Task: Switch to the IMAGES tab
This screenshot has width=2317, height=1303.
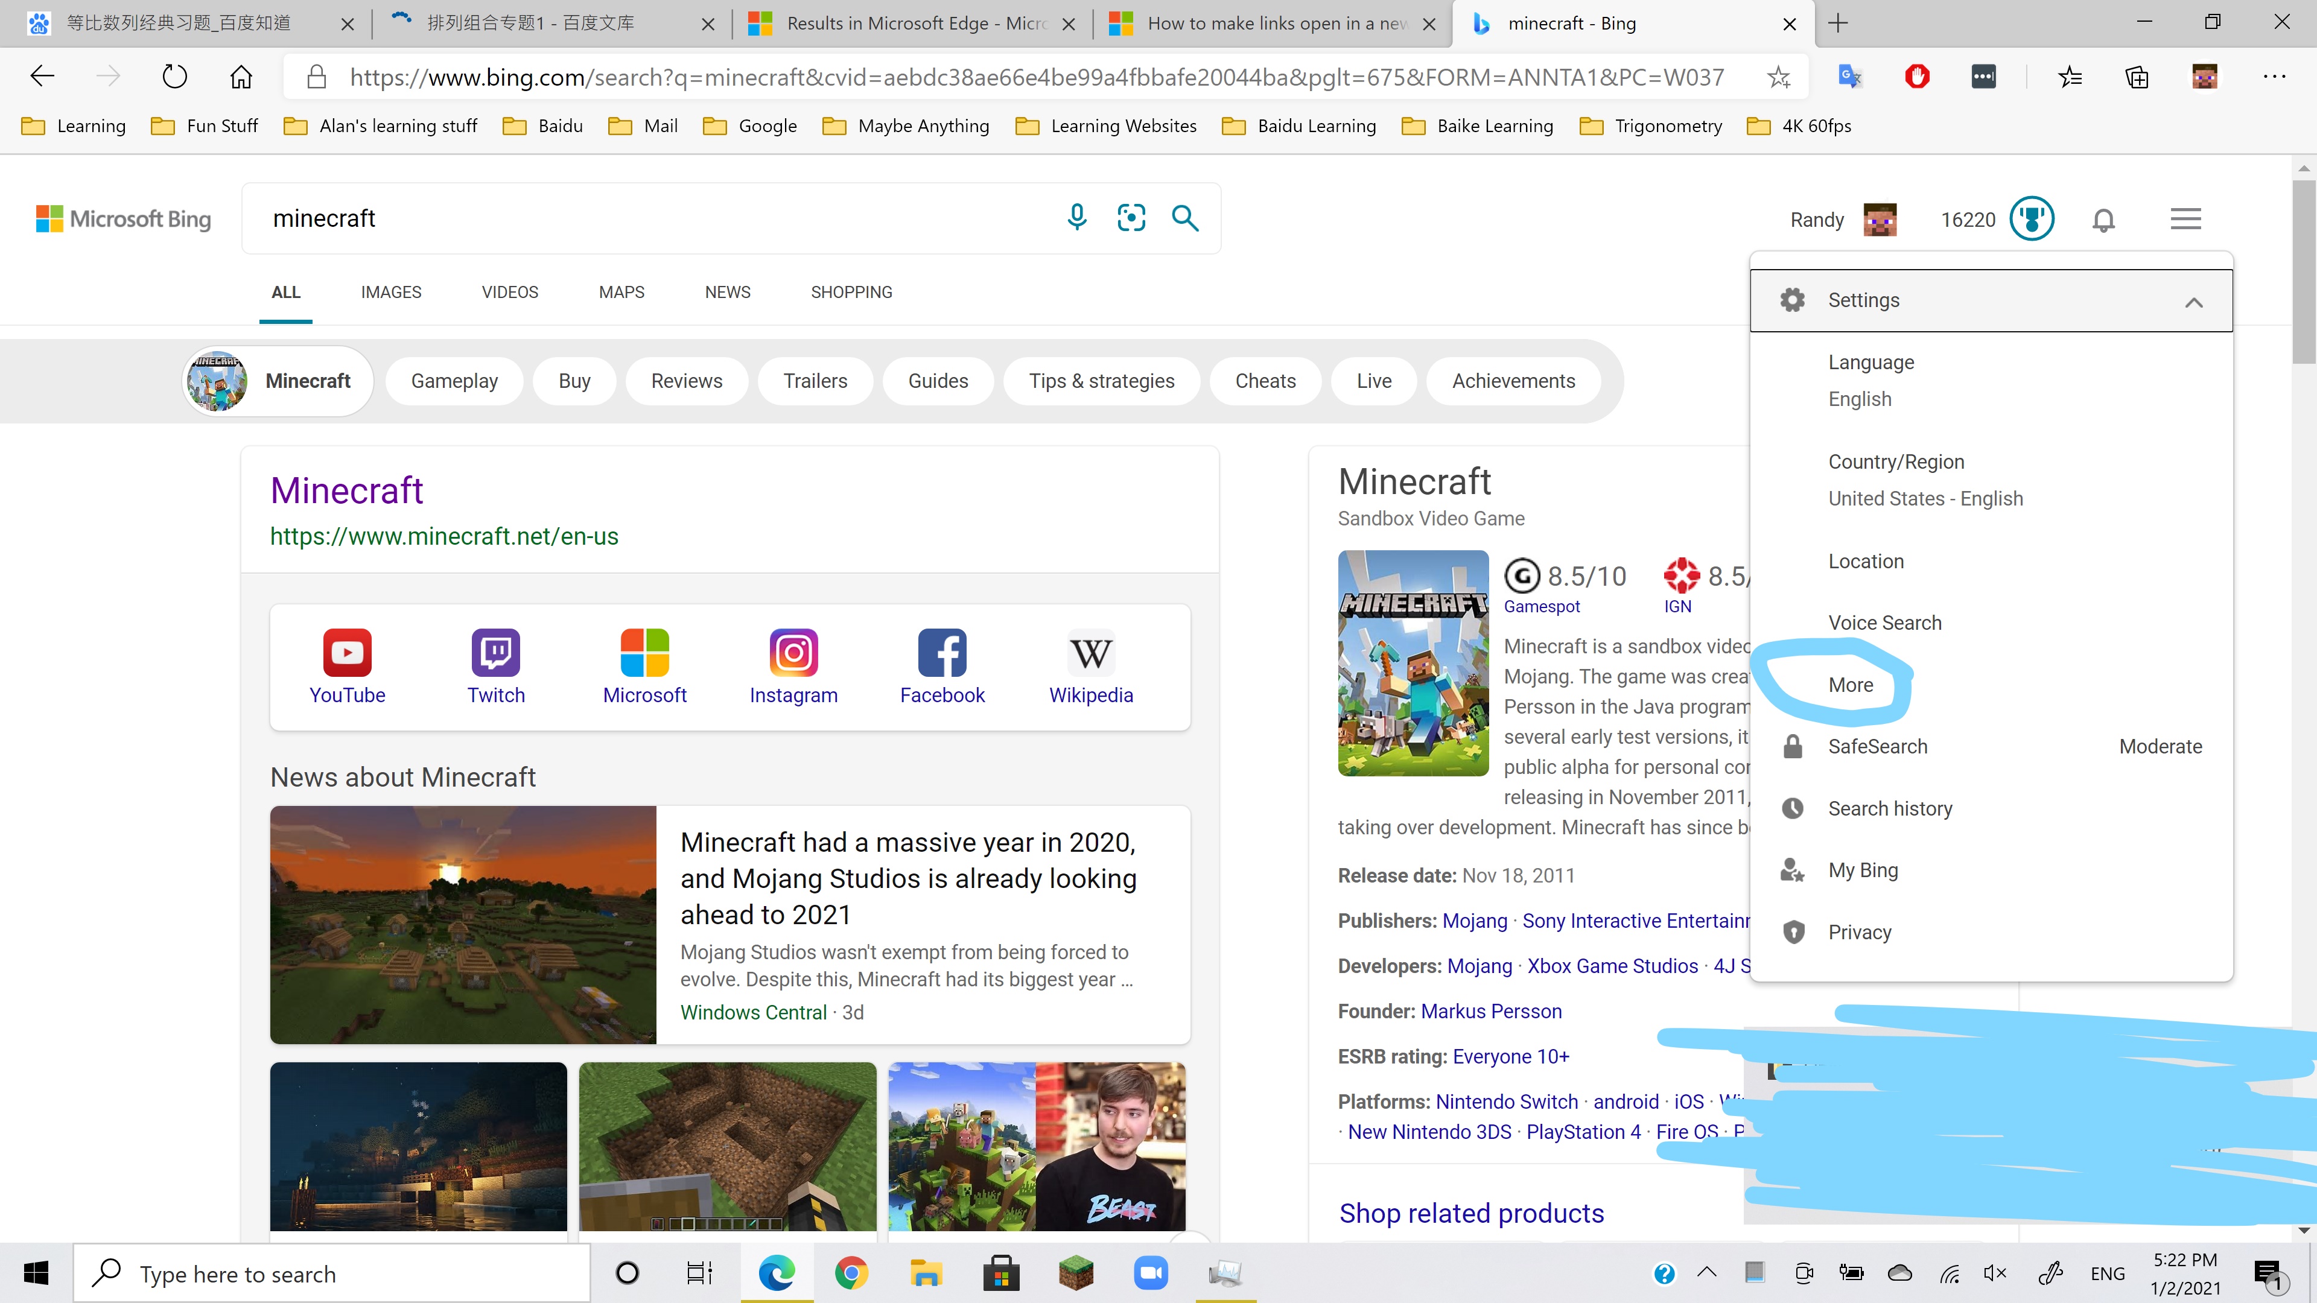Action: [390, 292]
